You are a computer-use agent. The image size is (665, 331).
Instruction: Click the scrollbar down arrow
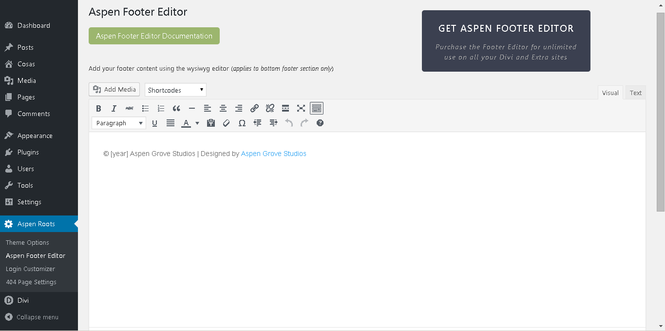(661, 326)
